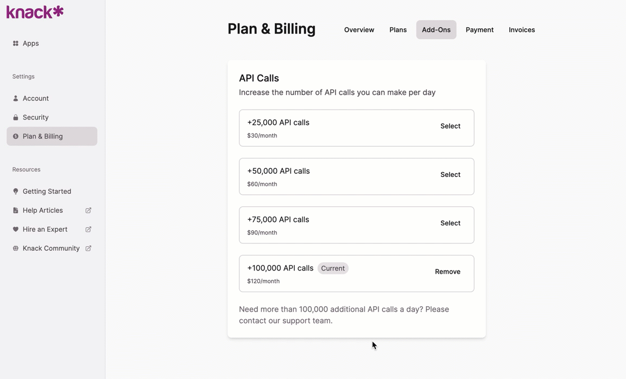Click the Knack Community external link icon

tap(88, 248)
